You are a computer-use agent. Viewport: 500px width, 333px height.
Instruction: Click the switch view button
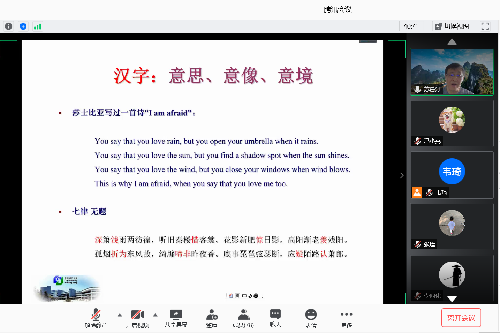click(452, 27)
